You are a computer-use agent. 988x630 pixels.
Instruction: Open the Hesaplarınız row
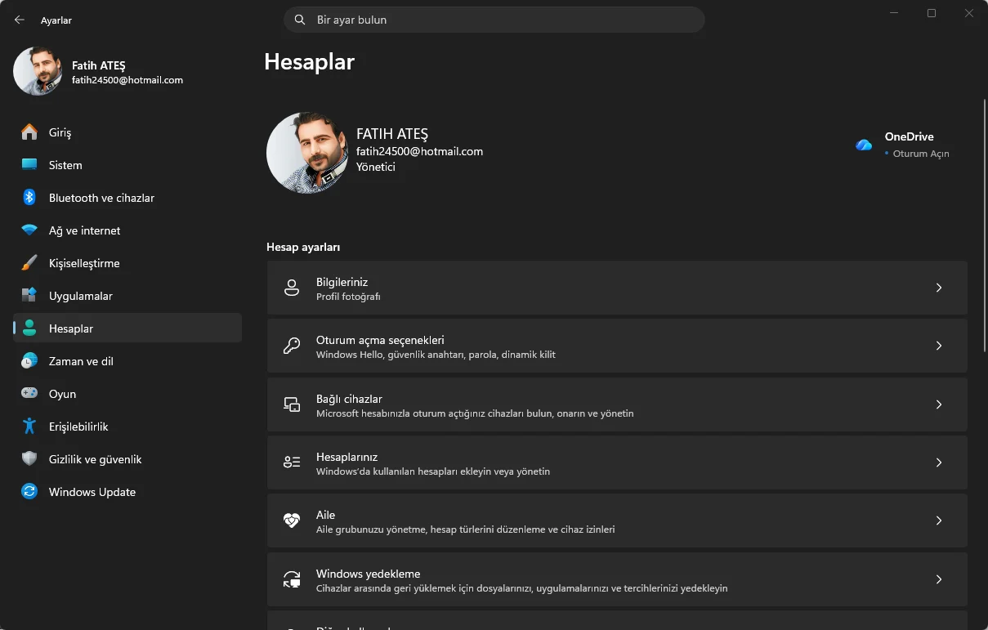tap(617, 462)
